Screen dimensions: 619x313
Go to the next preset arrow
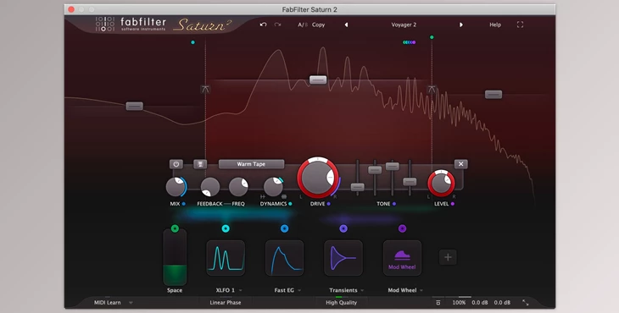pos(460,25)
